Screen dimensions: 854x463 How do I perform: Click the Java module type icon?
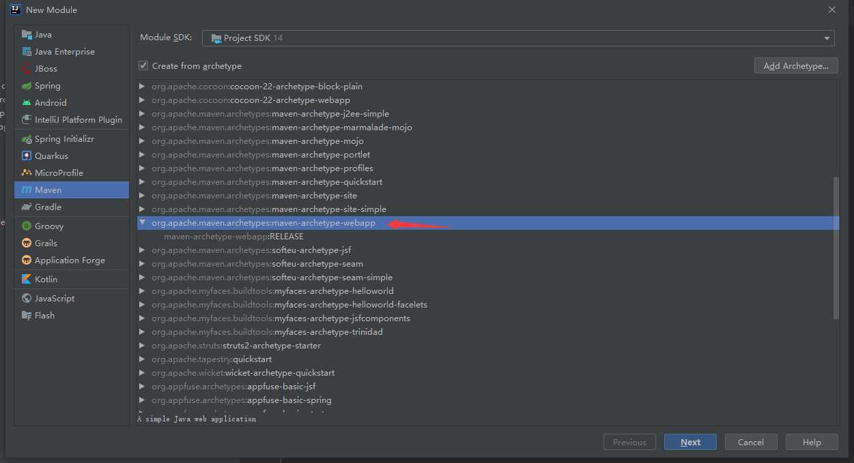pyautogui.click(x=27, y=35)
